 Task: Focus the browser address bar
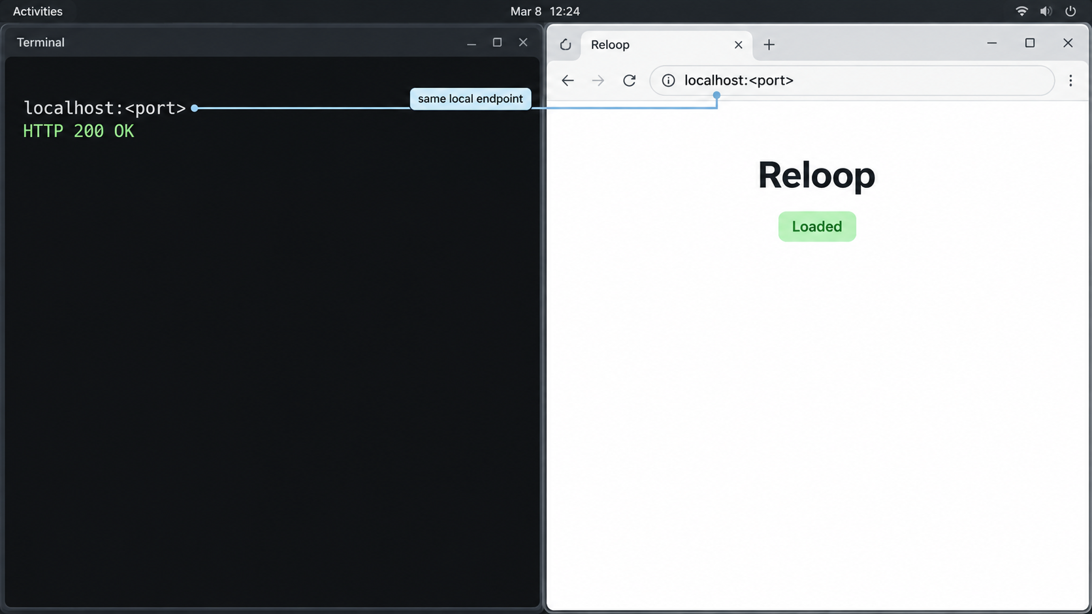point(852,80)
